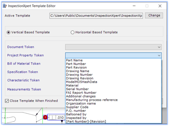Click the Change button

[x=154, y=15]
